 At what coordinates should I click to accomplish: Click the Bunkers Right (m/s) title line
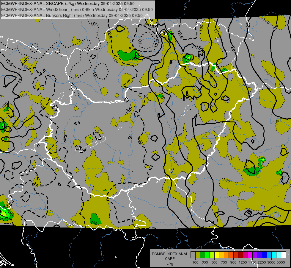72,15
